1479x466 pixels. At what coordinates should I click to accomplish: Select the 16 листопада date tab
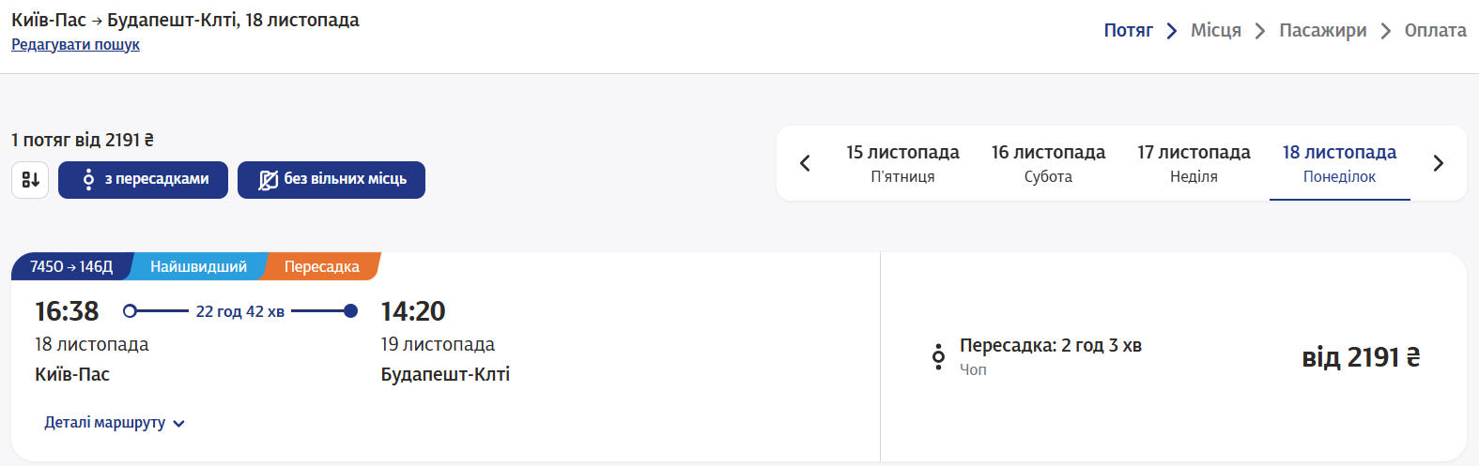pos(1048,163)
